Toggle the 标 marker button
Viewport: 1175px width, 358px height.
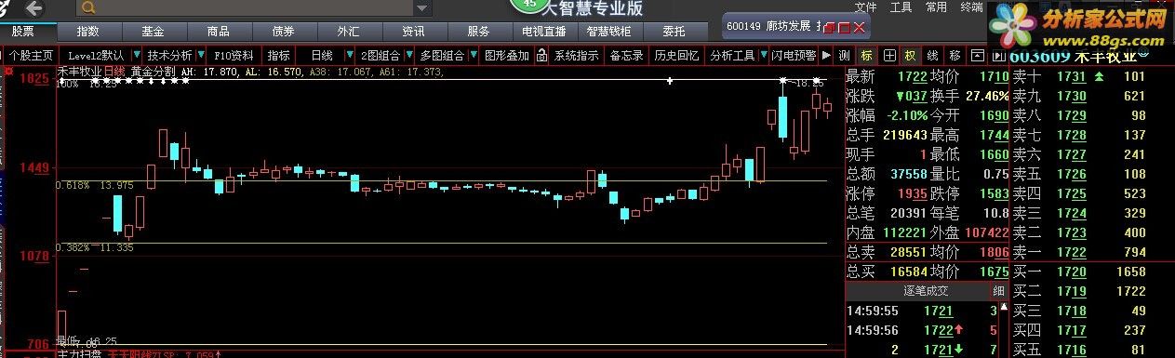(x=867, y=56)
